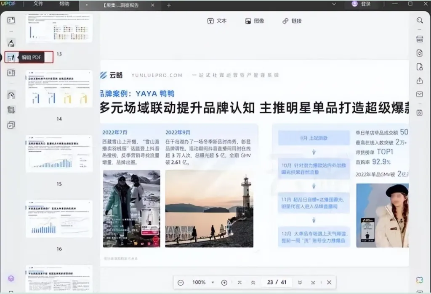
Task: Expand the tab list chevron in title bar
Action: click(334, 4)
